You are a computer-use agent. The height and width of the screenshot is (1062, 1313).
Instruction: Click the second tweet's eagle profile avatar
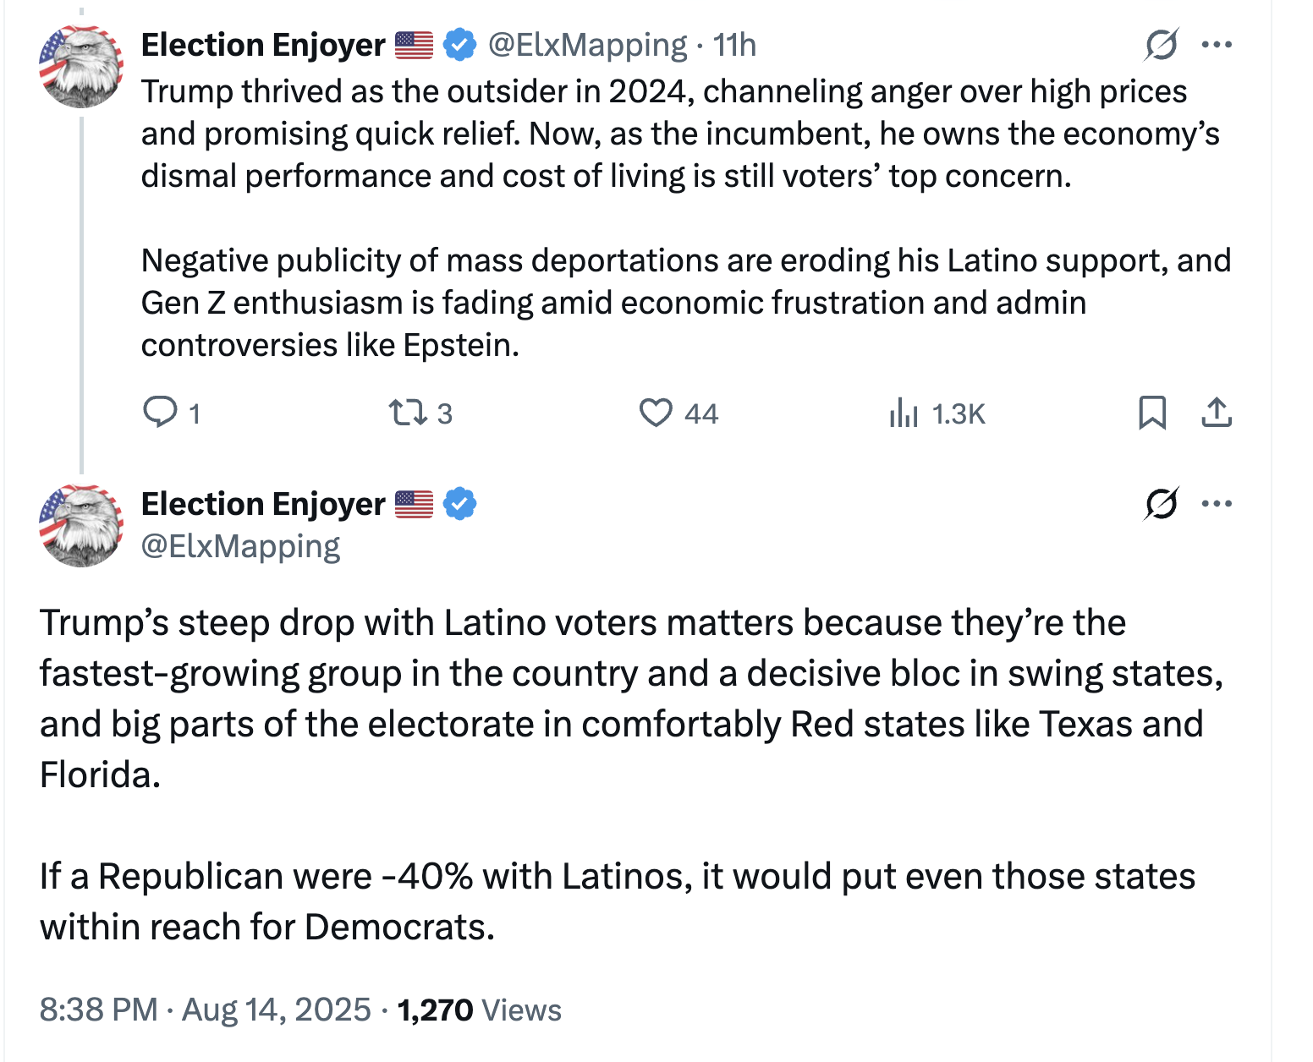point(81,526)
